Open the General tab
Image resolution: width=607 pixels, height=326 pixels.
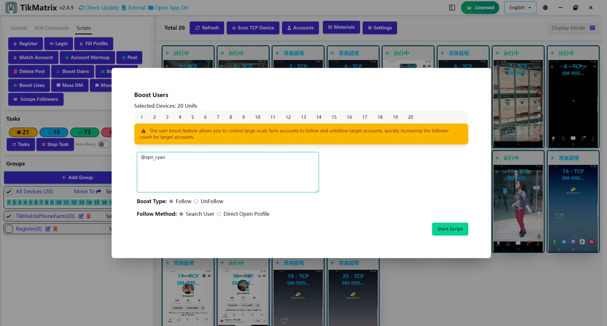(18, 28)
